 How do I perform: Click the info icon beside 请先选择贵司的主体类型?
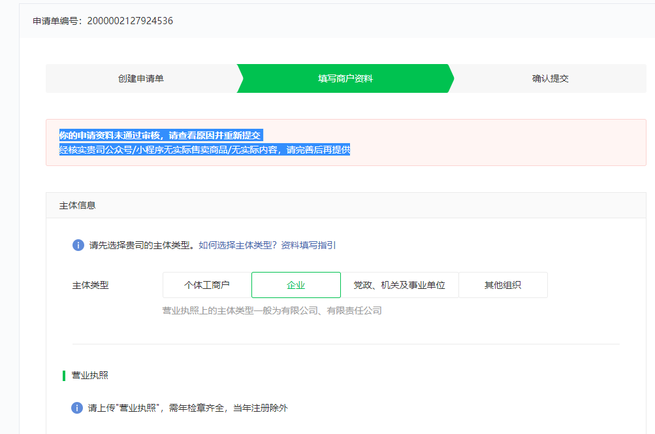pos(78,245)
